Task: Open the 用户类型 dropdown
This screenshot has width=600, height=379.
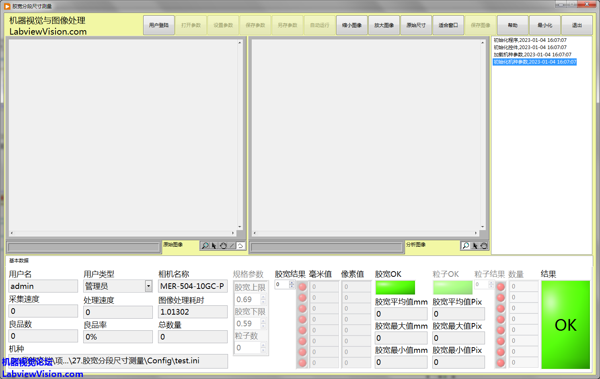Action: tap(148, 286)
